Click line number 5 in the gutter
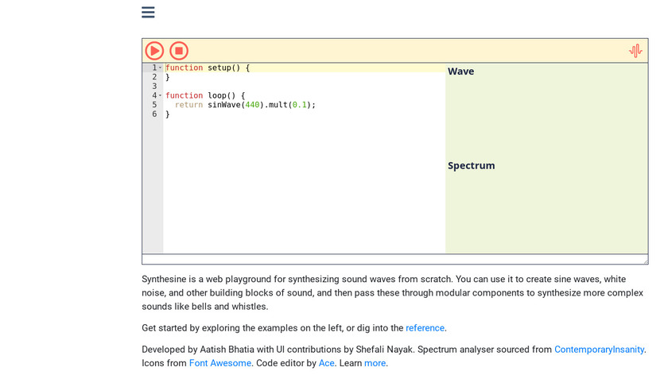Image resolution: width=668 pixels, height=375 pixels. (x=154, y=105)
